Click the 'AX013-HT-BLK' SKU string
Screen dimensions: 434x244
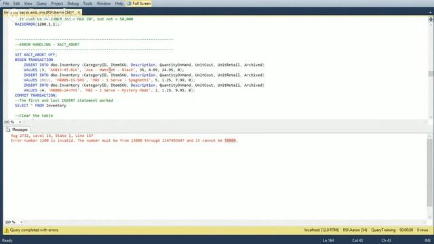click(64, 70)
